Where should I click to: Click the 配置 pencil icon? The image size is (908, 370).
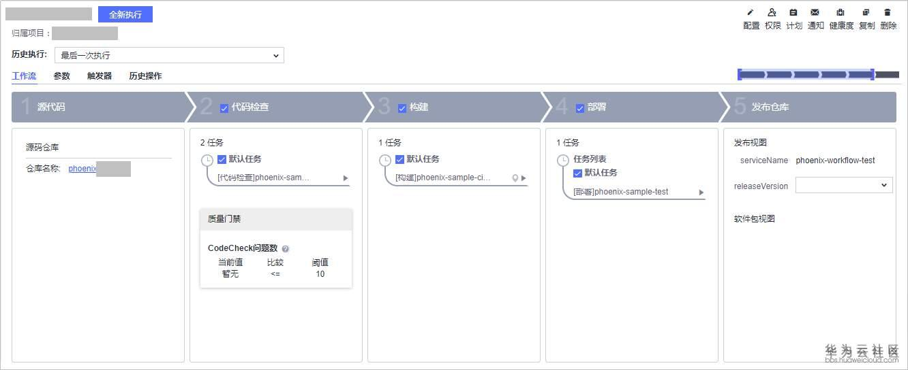coord(751,12)
